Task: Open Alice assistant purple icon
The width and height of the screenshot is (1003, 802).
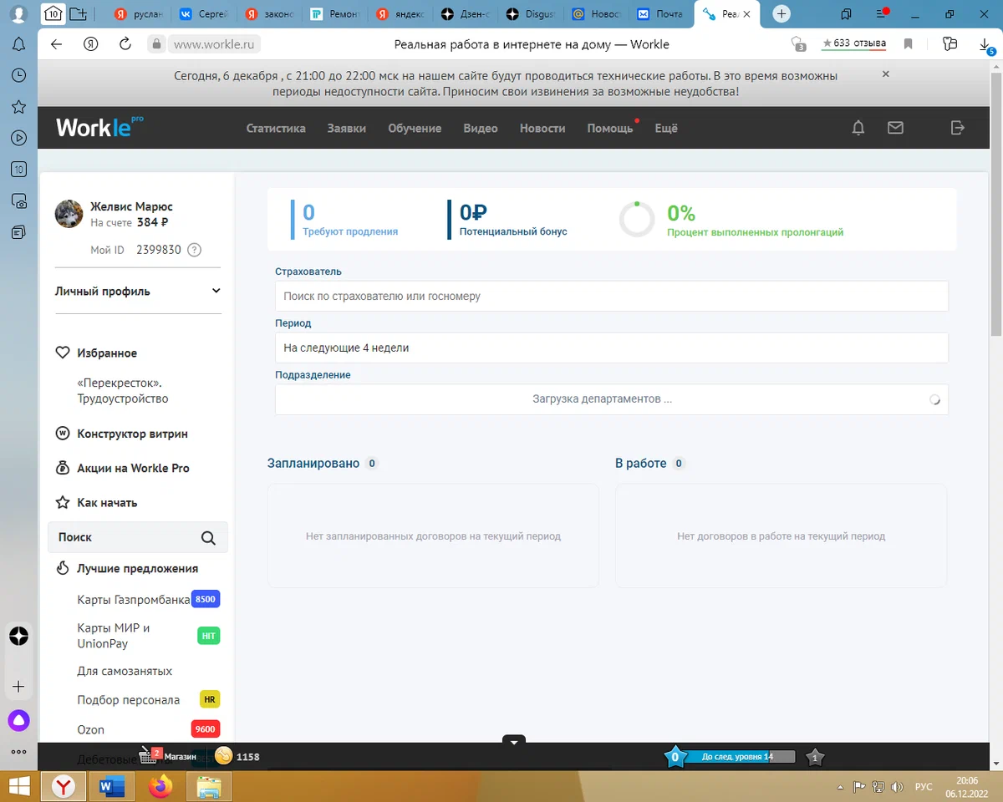Action: (x=18, y=720)
